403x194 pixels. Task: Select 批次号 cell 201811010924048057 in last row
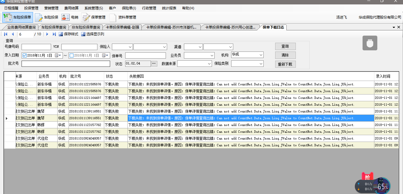86,145
